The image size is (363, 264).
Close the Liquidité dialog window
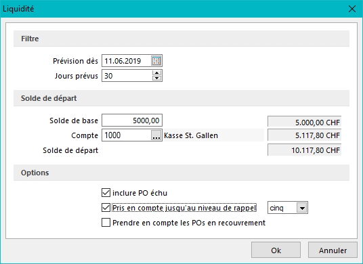pyautogui.click(x=352, y=9)
